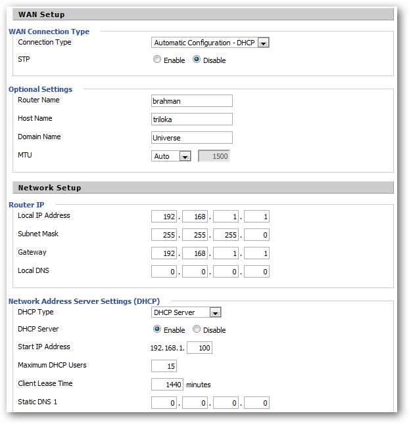
Task: Select the last octet of Local IP Address
Action: point(256,217)
